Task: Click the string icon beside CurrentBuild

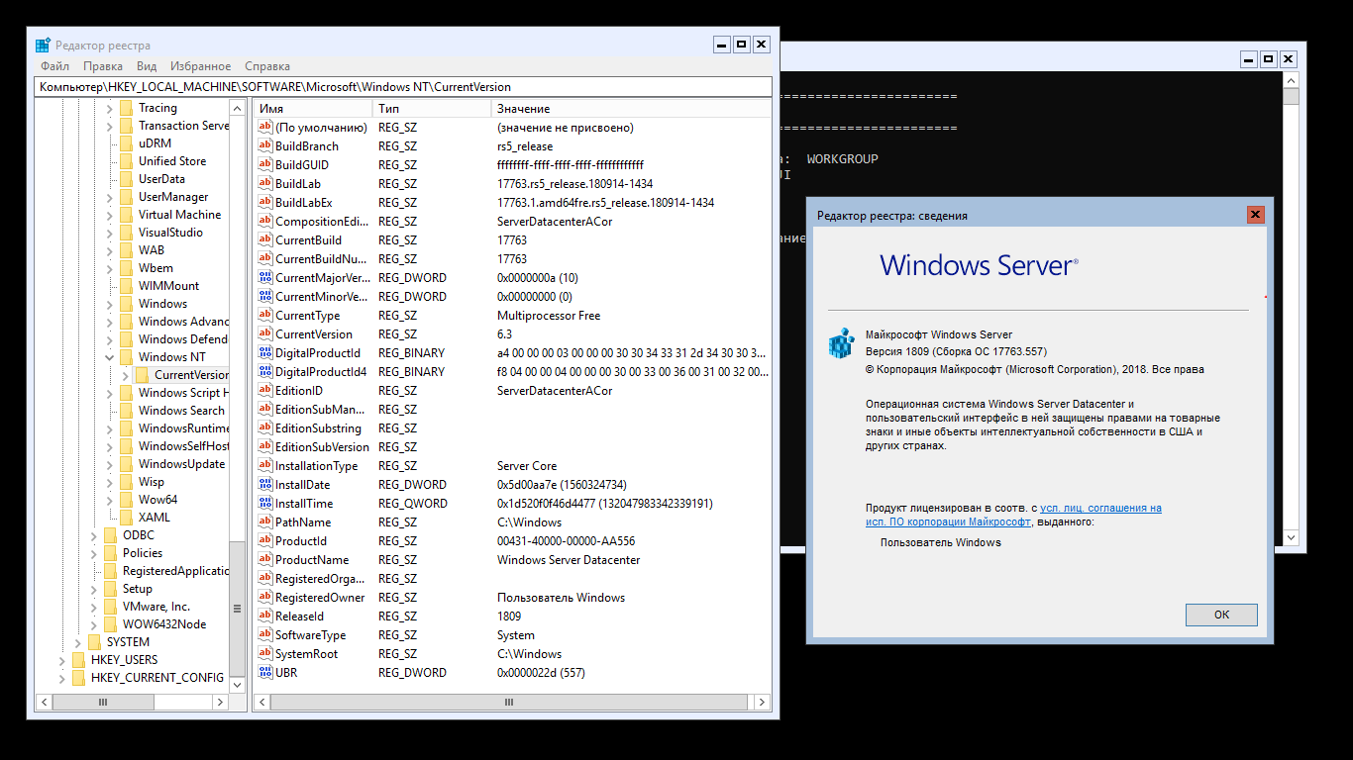Action: point(264,239)
